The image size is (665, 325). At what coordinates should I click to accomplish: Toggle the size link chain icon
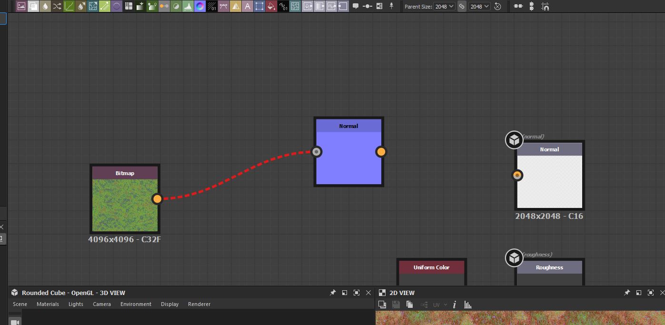pos(462,6)
